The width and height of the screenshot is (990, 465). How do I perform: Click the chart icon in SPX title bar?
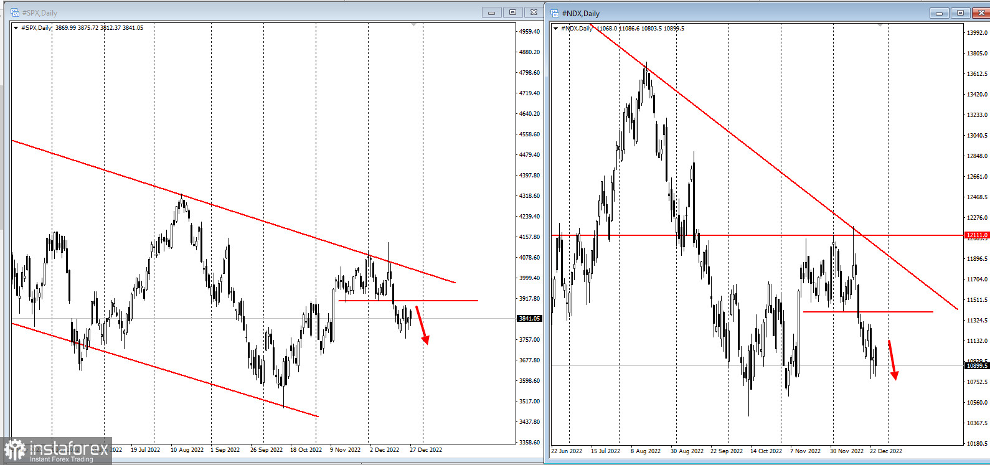(15, 12)
